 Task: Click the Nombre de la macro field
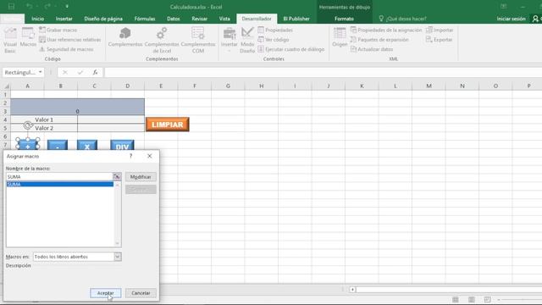[59, 177]
